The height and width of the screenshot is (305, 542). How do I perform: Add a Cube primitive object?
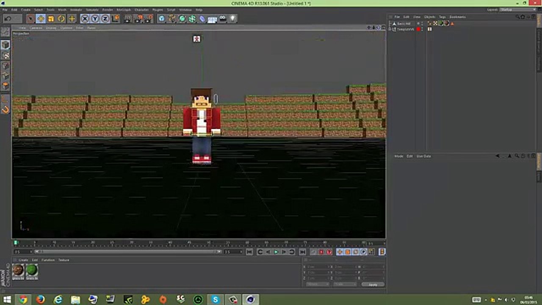162,19
